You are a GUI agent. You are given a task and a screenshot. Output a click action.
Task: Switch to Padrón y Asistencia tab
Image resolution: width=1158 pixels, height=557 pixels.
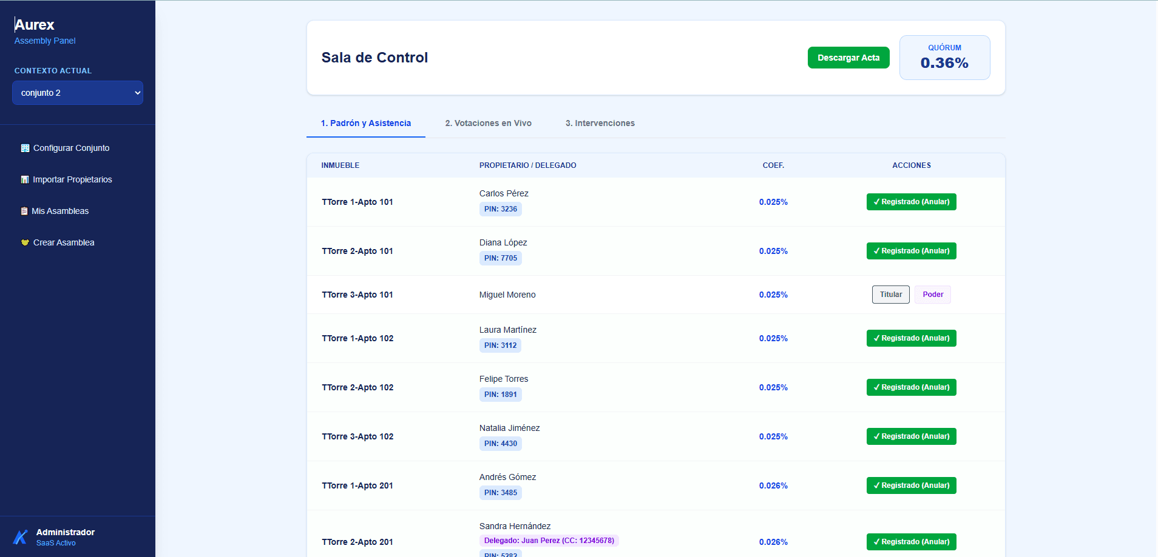click(366, 123)
